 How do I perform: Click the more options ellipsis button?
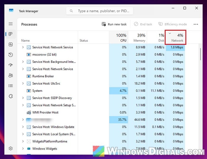click(x=196, y=24)
